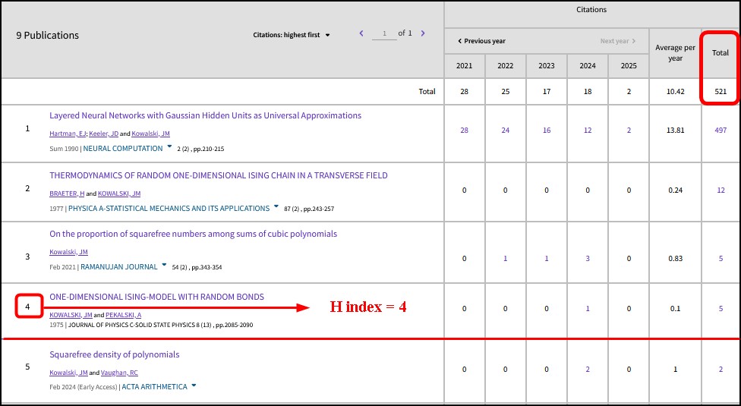This screenshot has width=741, height=406.
Task: Click the Previous year button
Action: click(x=481, y=41)
